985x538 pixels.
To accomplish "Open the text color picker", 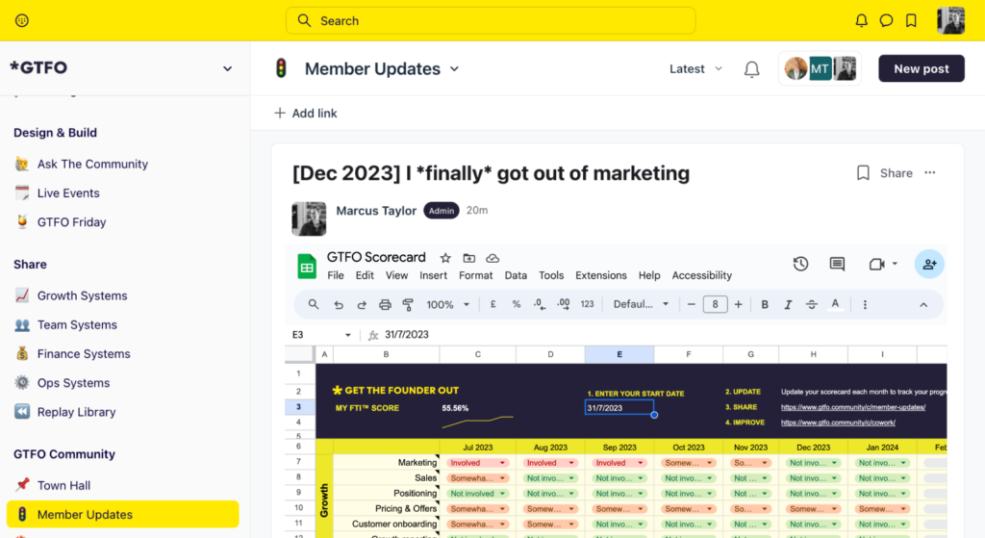I will point(835,304).
